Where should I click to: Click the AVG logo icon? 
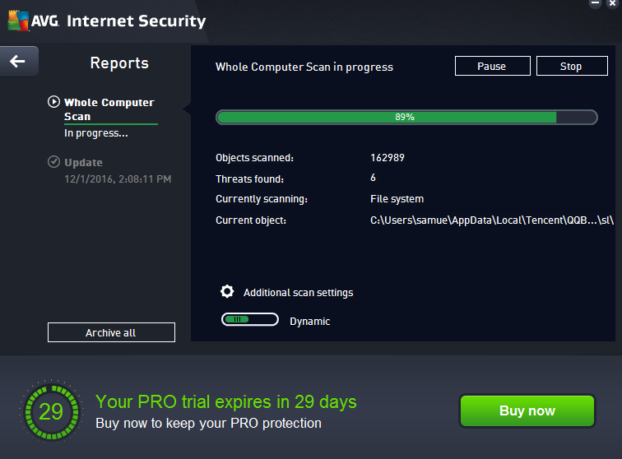coord(17,21)
